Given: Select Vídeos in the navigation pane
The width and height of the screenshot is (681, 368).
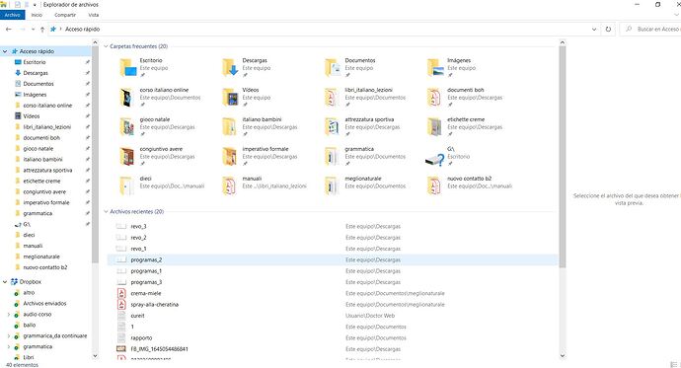Looking at the screenshot, I should tap(32, 115).
